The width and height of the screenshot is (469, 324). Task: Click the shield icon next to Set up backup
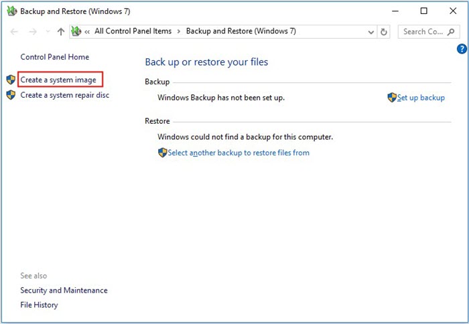coord(392,98)
